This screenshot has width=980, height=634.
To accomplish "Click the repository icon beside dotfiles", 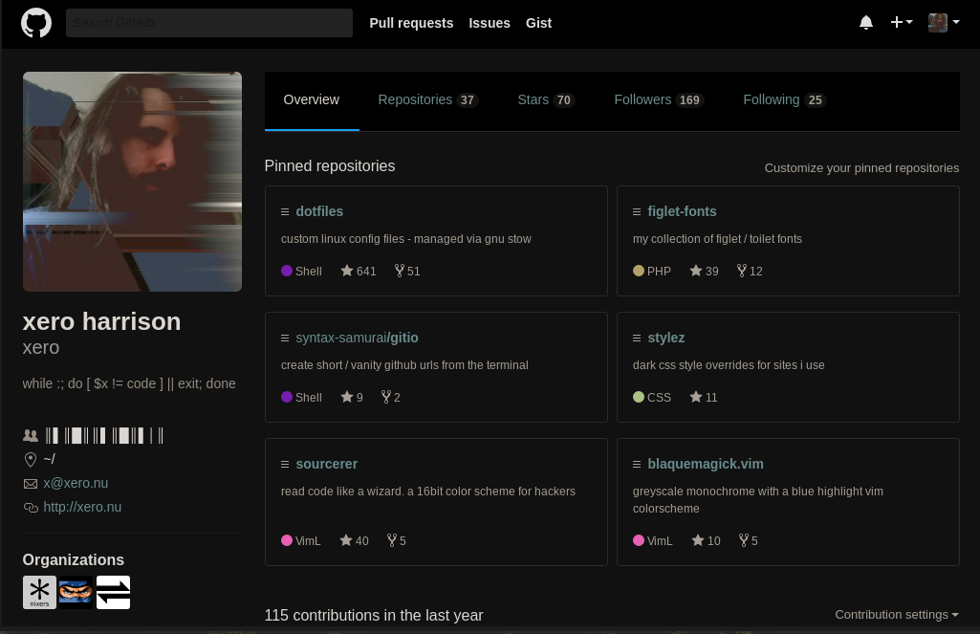I will [285, 211].
